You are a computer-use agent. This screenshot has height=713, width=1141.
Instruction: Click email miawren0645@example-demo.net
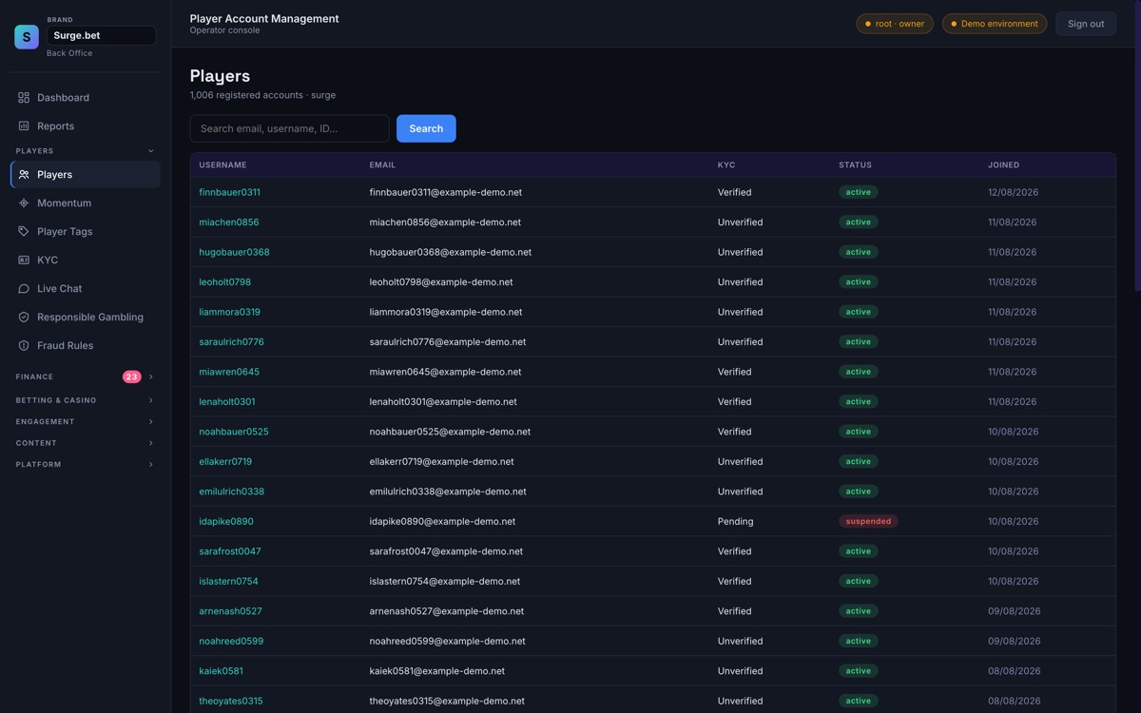tap(445, 372)
